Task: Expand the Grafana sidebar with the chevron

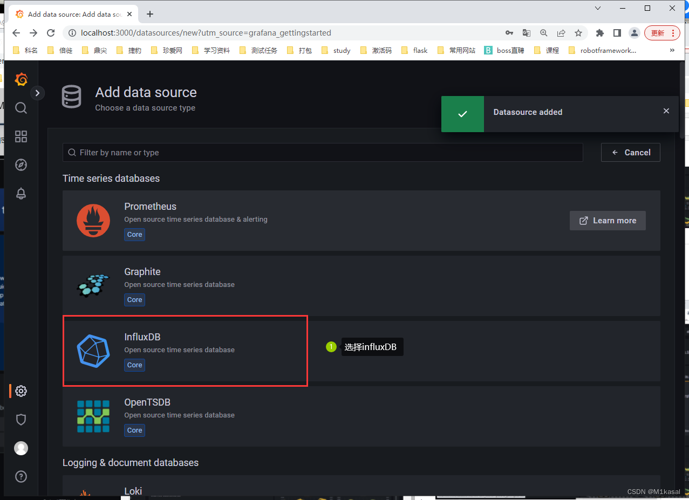Action: (37, 93)
